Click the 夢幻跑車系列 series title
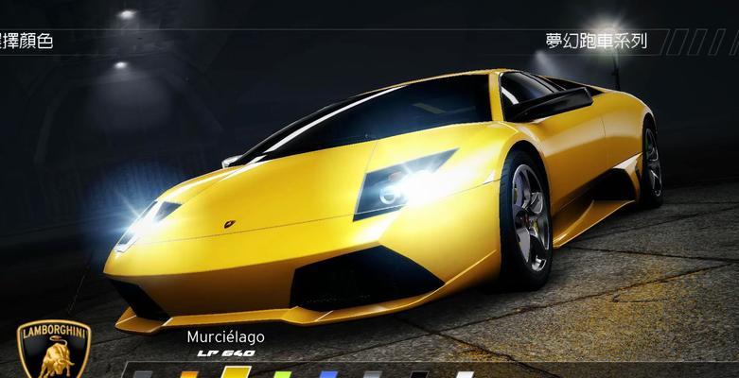Screen dimensions: 739x378 pos(596,41)
